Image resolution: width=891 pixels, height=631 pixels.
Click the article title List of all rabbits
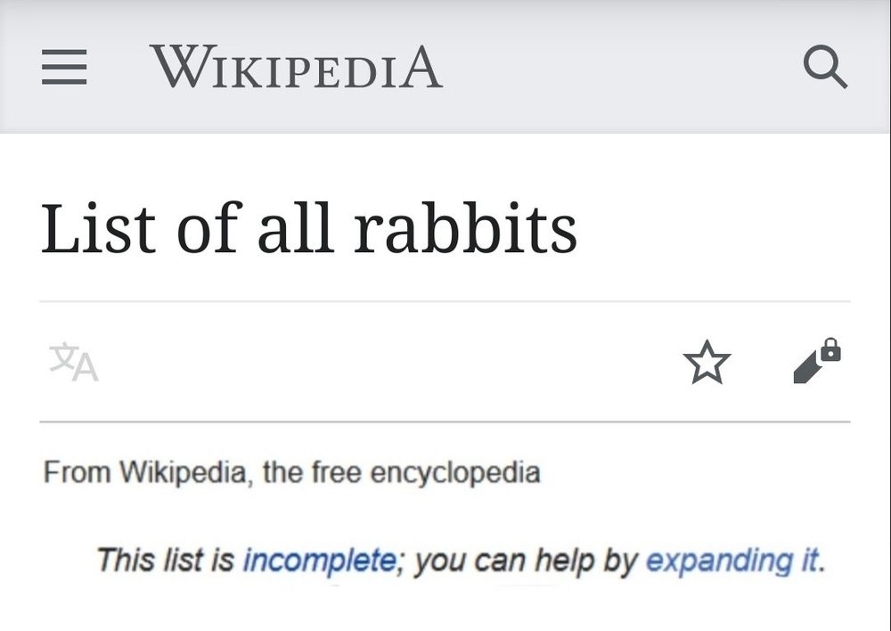point(311,229)
